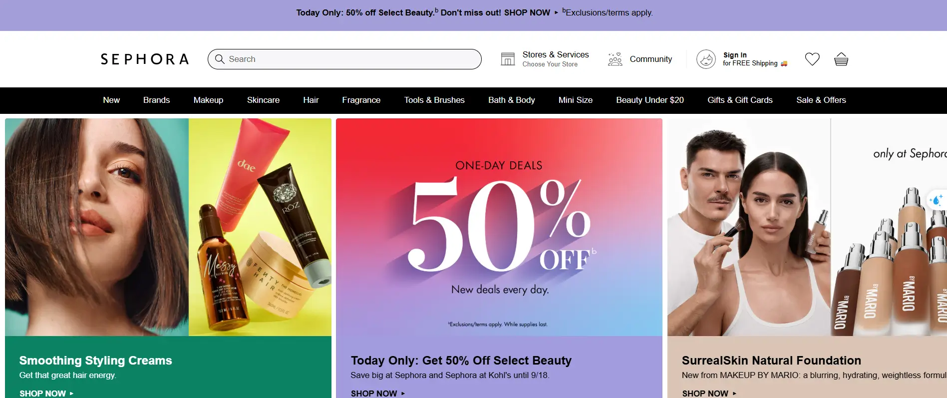Click the Sign In avatar icon
Viewport: 947px width, 398px height.
click(706, 59)
